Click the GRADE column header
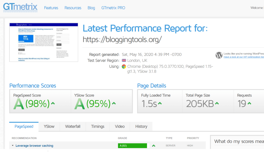Image resolution: width=264 pixels, height=152 pixels. [x=122, y=138]
